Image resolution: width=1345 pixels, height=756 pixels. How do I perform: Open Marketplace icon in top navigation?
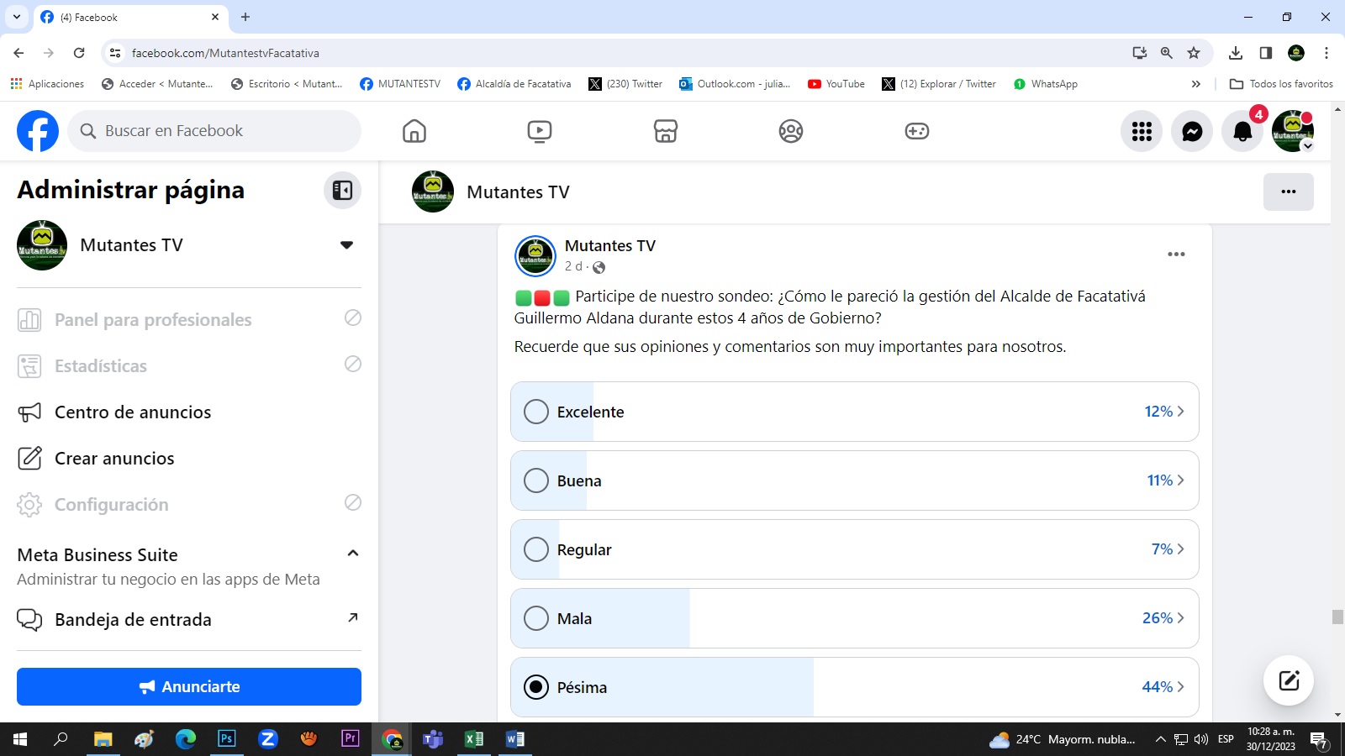point(666,131)
